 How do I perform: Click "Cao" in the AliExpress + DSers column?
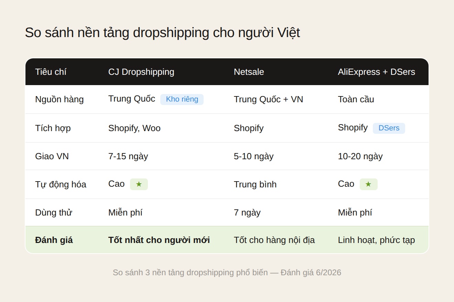click(346, 184)
